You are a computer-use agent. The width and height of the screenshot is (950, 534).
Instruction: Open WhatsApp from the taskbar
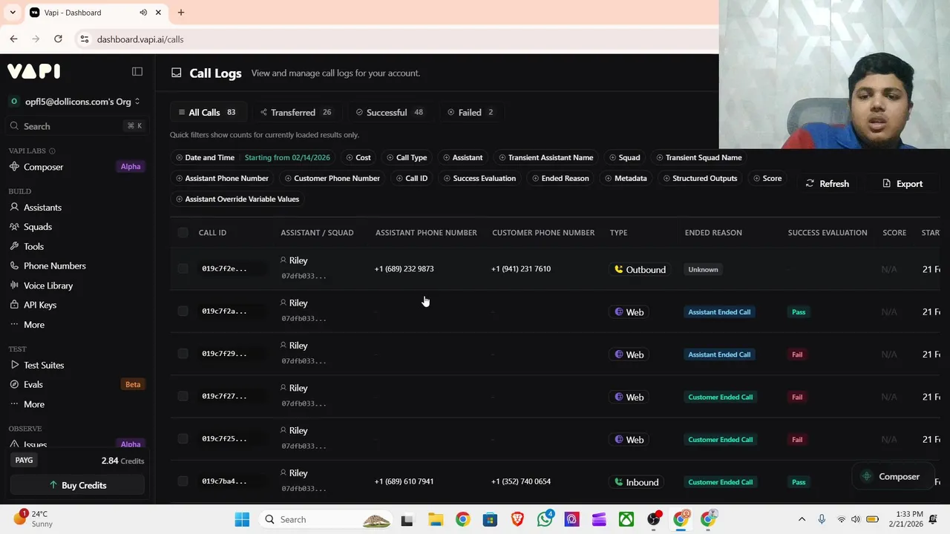(x=545, y=519)
